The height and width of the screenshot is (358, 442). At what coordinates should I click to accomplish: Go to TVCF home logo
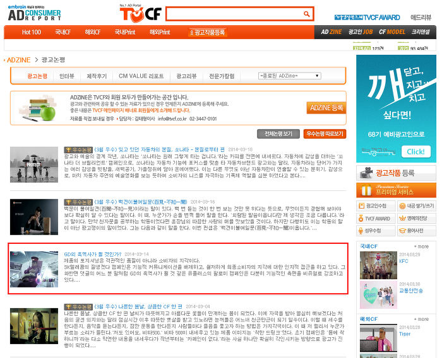pyautogui.click(x=140, y=13)
